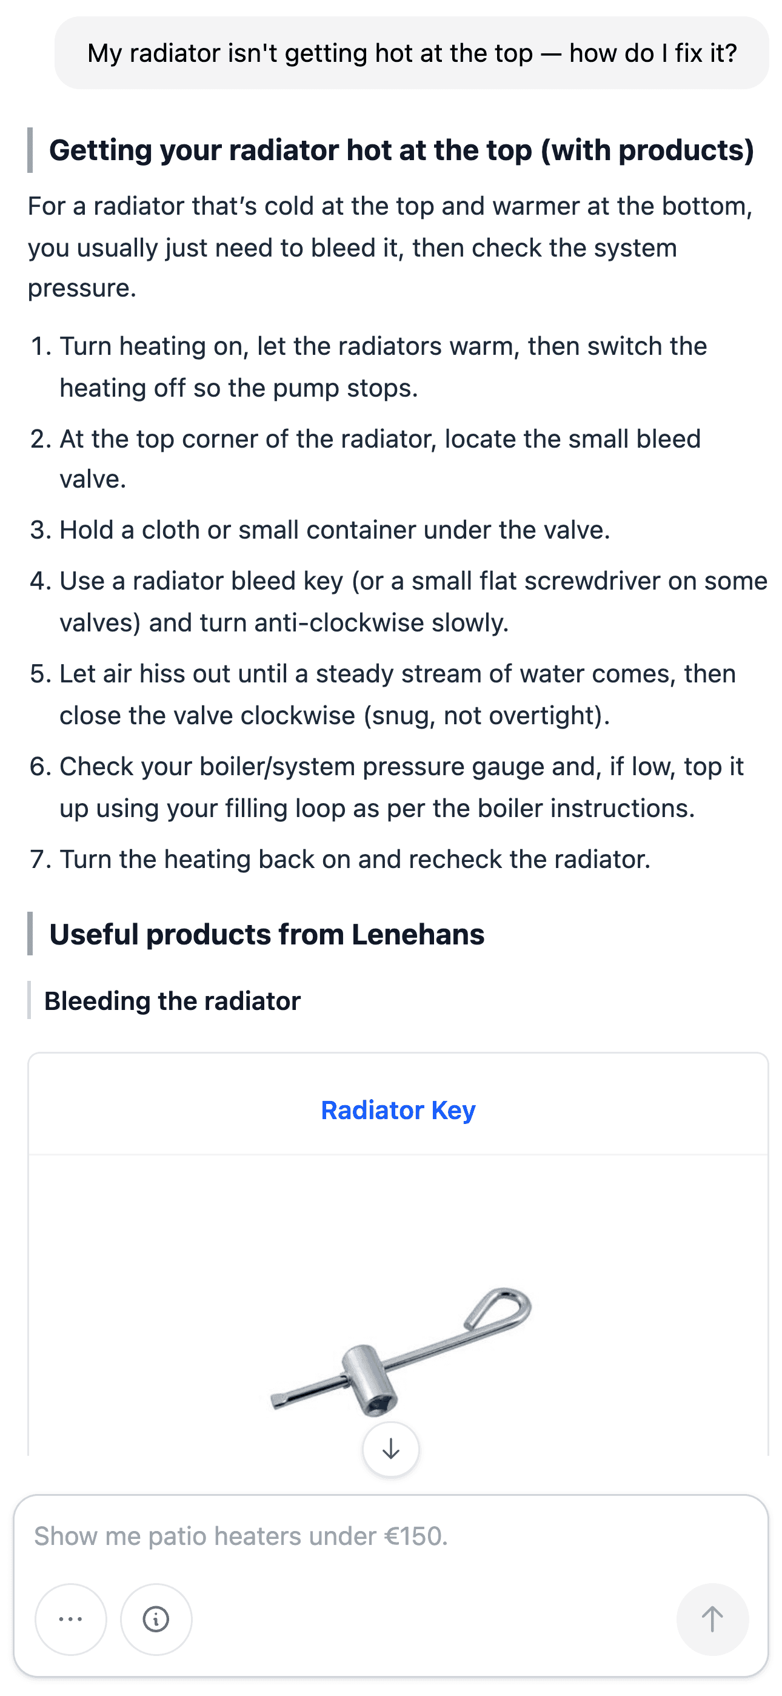
Task: Click the intro paragraph about bleeding radiator
Action: 390,247
